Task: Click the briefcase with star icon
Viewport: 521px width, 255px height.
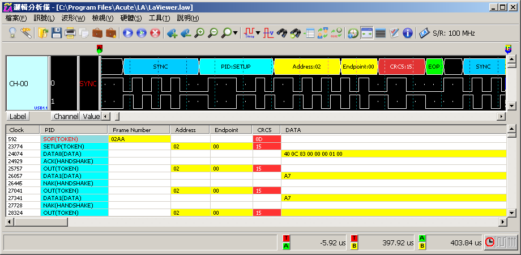Action: pos(110,33)
